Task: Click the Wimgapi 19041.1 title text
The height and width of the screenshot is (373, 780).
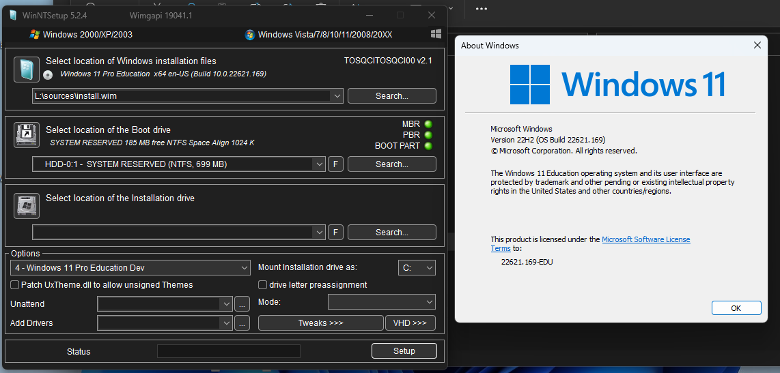Action: pyautogui.click(x=161, y=16)
